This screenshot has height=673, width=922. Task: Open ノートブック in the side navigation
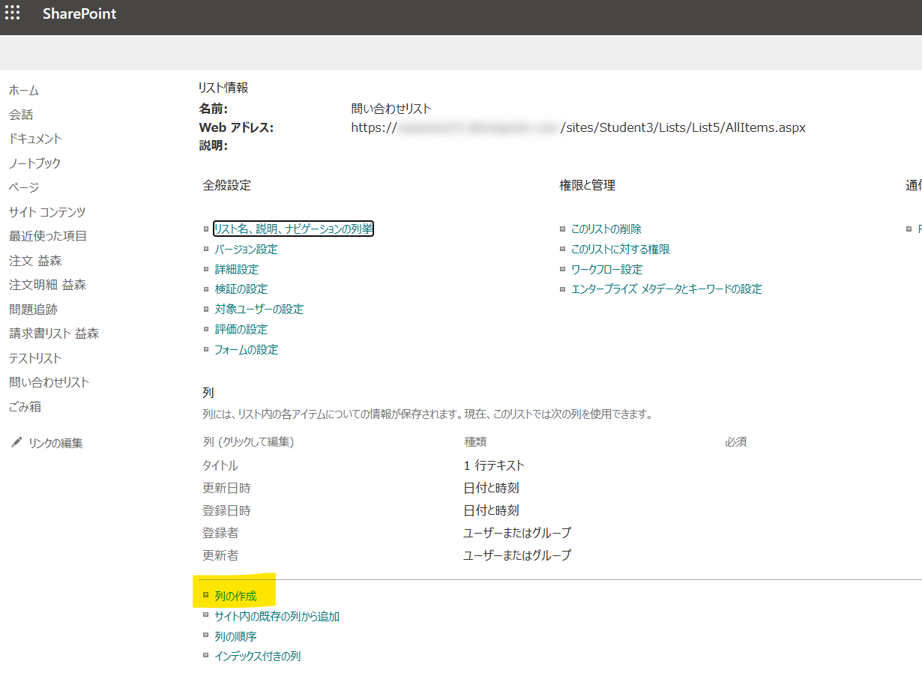(x=34, y=163)
